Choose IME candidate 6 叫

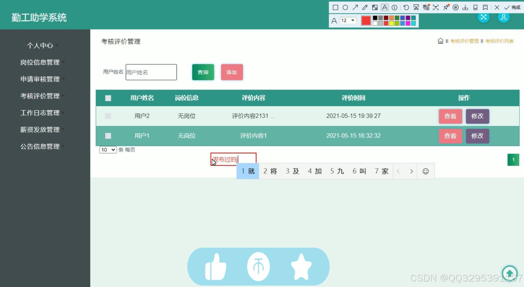[x=360, y=171]
